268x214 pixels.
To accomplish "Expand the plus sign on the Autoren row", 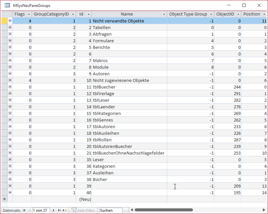I will click(11, 74).
